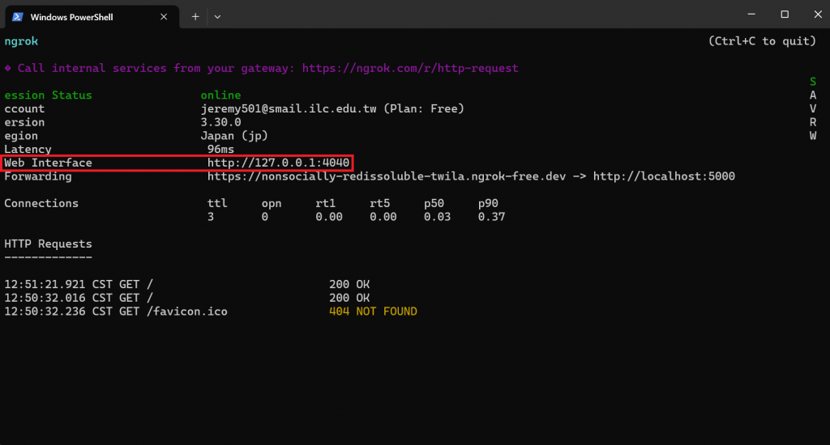Click the GET /favicon.ico request line
The image size is (830, 445).
[211, 311]
